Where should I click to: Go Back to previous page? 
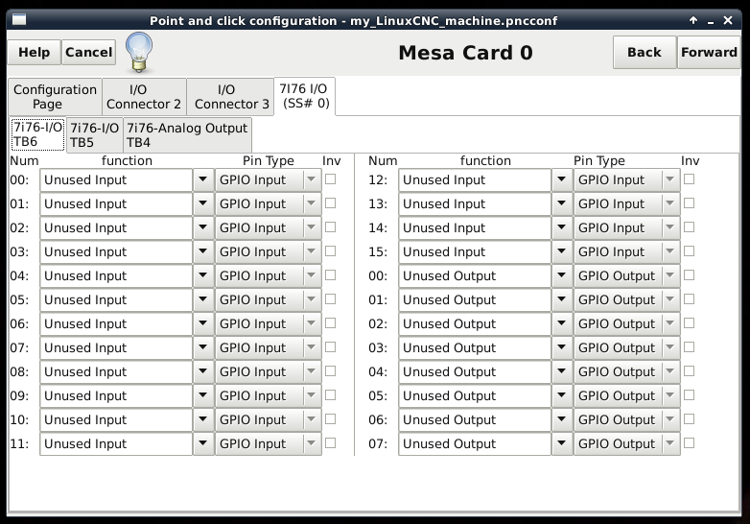(645, 52)
